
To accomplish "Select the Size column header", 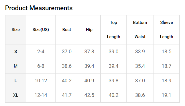I will click(x=15, y=30).
